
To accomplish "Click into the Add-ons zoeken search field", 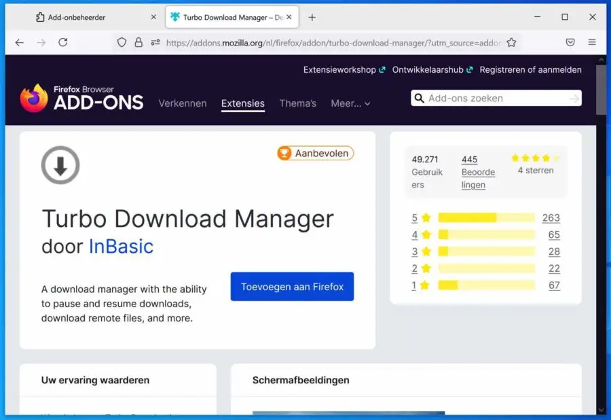I will pyautogui.click(x=496, y=99).
